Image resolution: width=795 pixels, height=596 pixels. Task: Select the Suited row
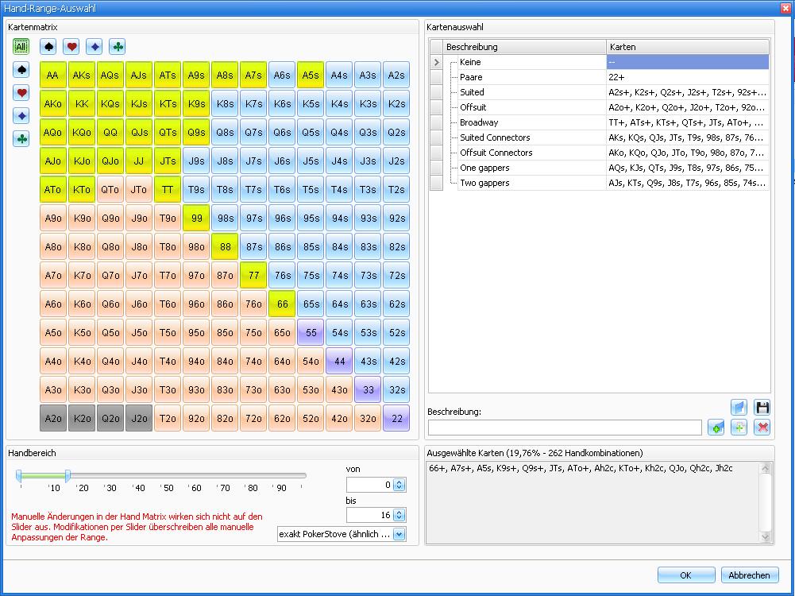coord(600,92)
